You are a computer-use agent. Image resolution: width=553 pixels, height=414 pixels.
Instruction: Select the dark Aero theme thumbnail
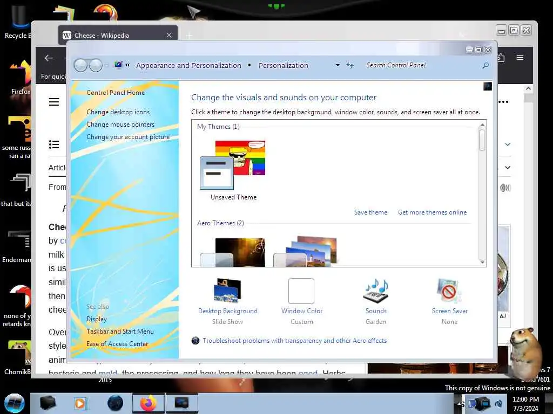click(233, 252)
